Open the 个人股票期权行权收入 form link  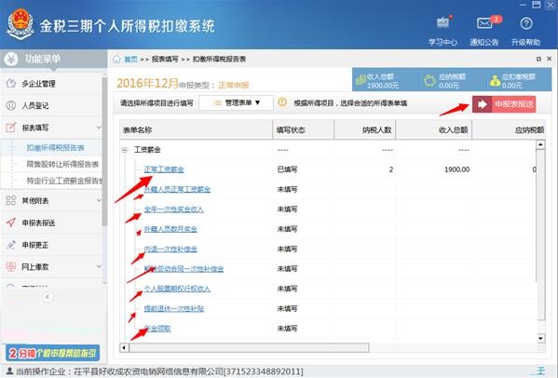(177, 289)
